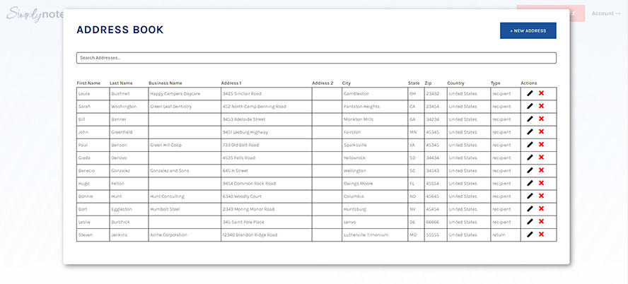Edit Steven Jenkins' return address entry

(x=530, y=235)
